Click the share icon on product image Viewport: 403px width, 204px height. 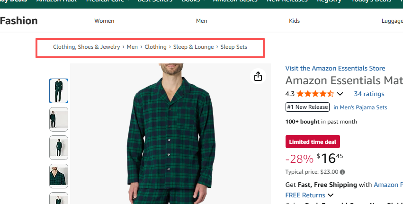[258, 76]
